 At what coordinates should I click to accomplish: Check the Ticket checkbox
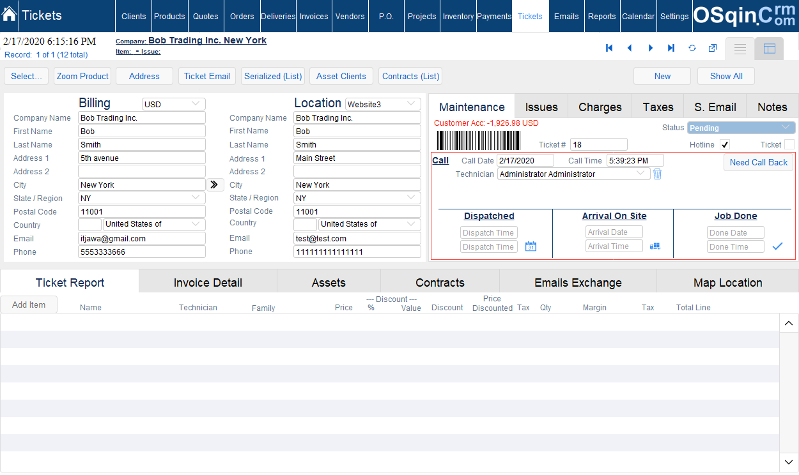pyautogui.click(x=789, y=144)
